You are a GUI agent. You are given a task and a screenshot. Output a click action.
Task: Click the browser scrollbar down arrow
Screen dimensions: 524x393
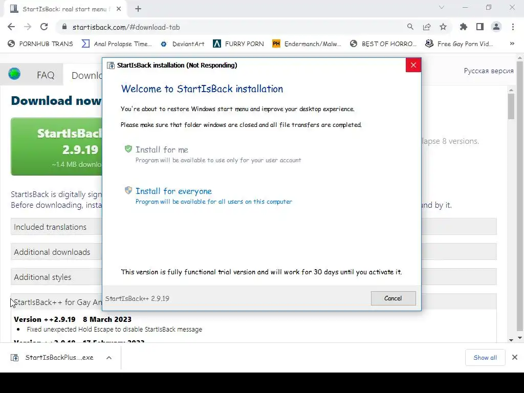[x=520, y=338]
